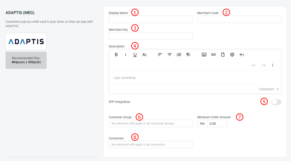Add a hyperlink using the link icon
This screenshot has height=161, width=291.
tap(213, 55)
